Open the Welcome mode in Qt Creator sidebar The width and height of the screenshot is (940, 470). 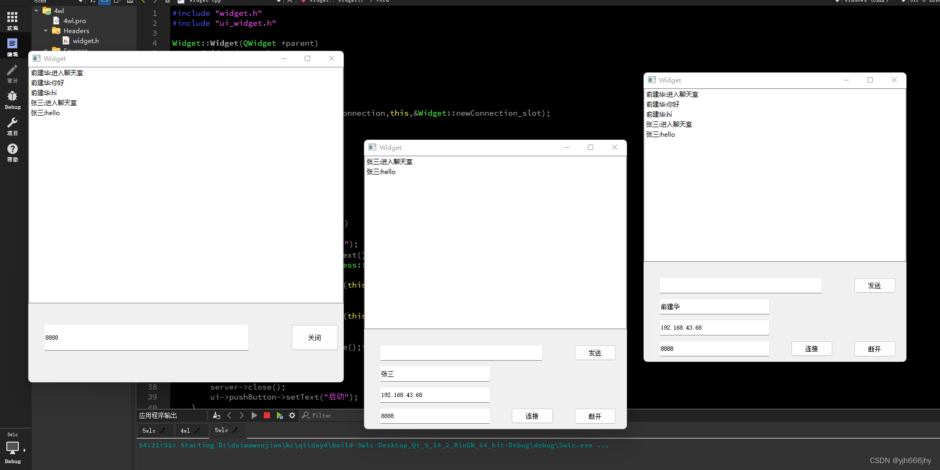(x=13, y=21)
